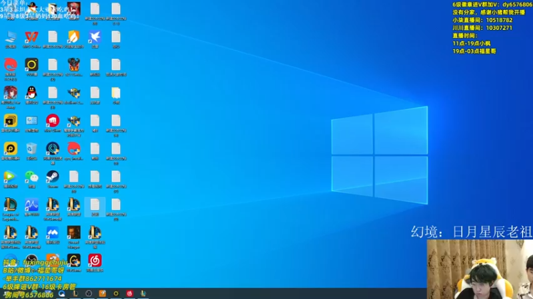
Task: Select the opw_install red swirl installer
Action: 74,148
